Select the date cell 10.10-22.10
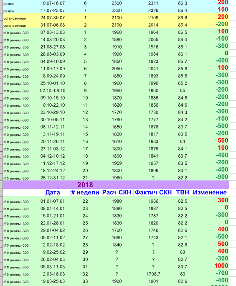The height and width of the screenshot is (286, 236). coord(53,105)
